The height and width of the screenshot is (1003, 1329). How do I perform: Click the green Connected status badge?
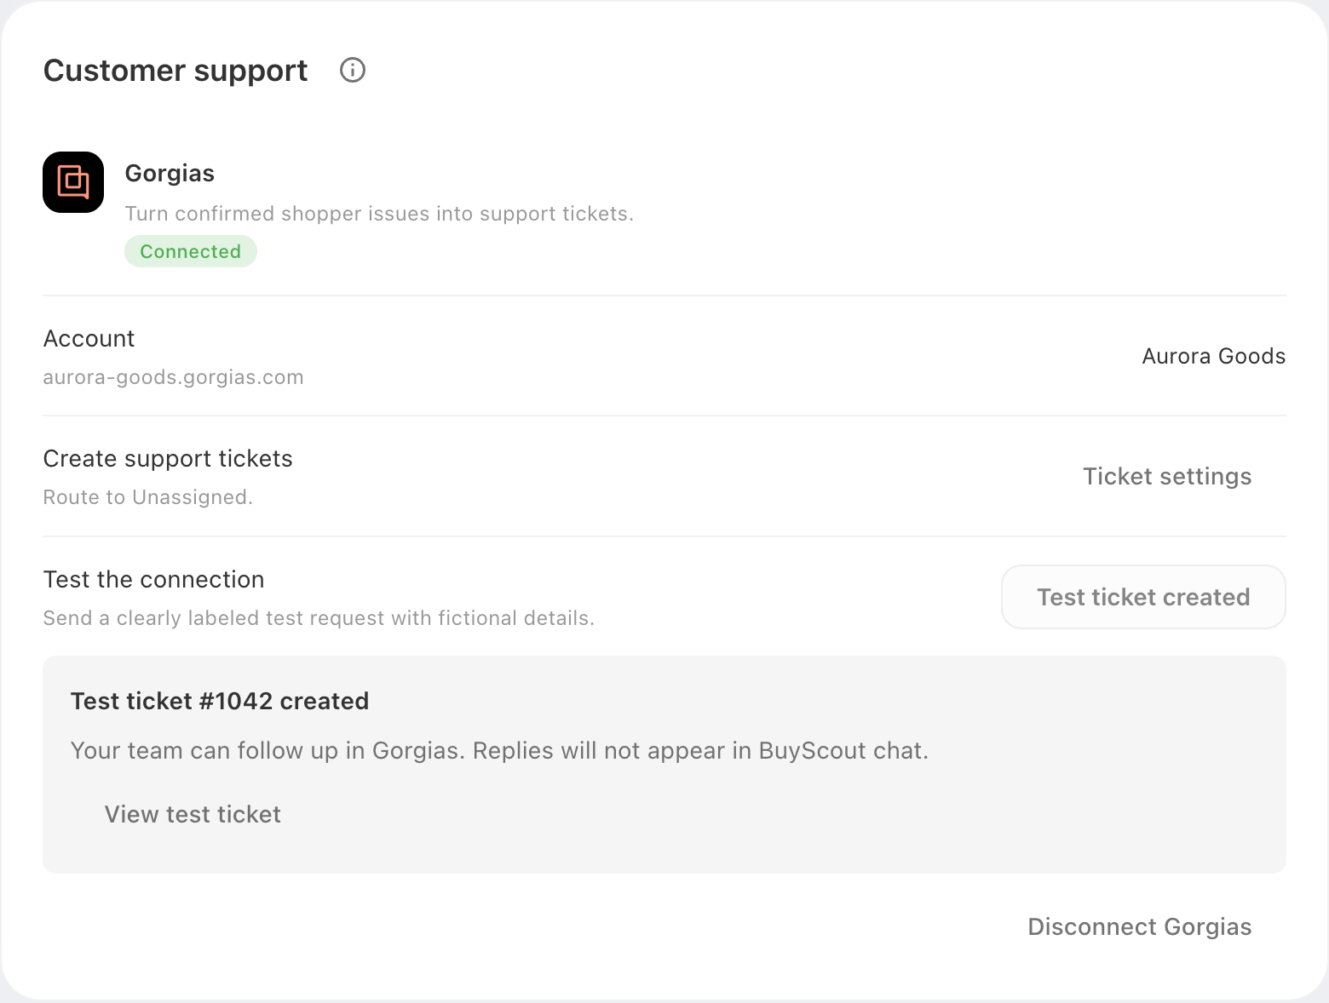(191, 251)
